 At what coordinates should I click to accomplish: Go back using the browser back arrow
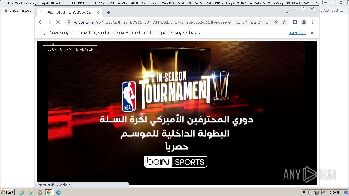41,22
